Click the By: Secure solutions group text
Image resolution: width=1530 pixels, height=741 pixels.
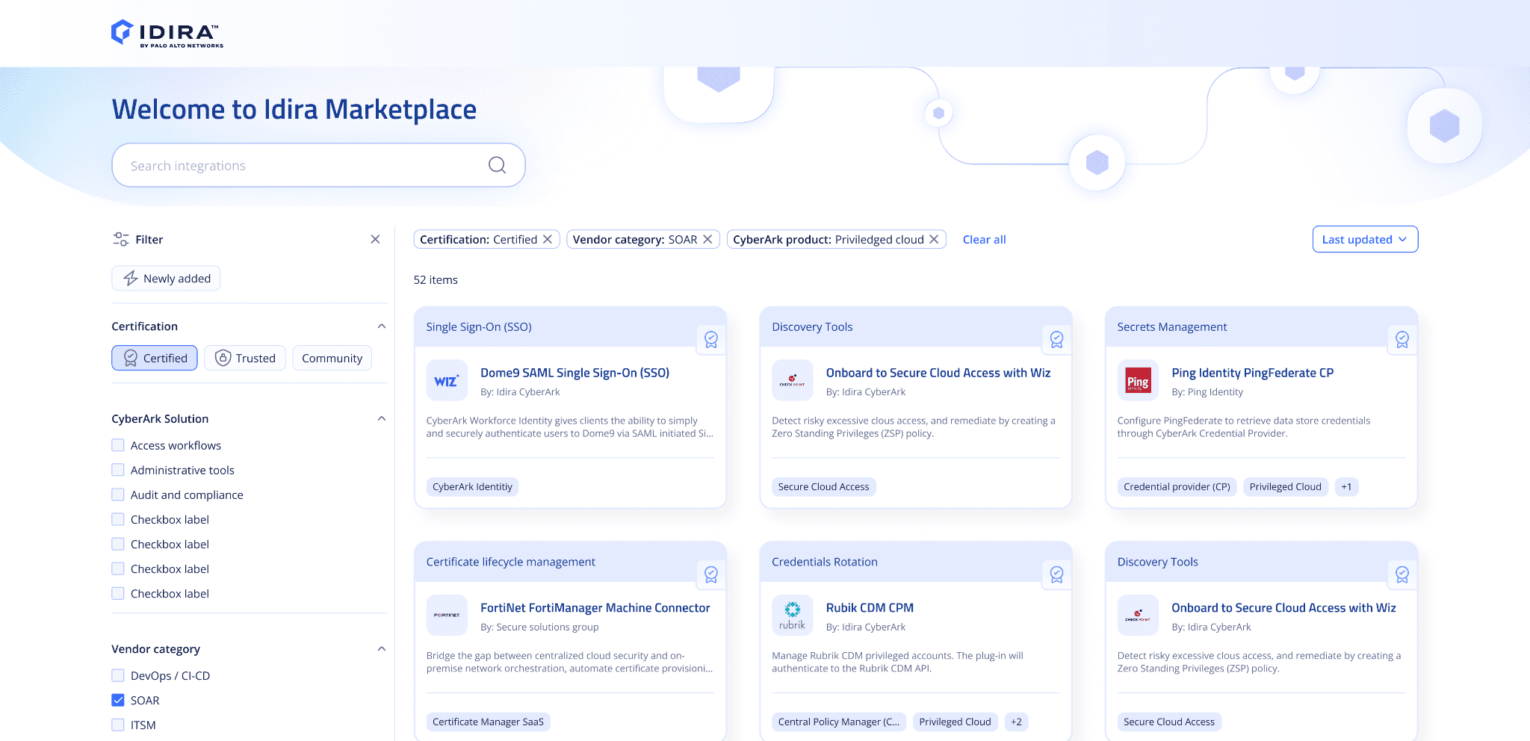coord(539,627)
